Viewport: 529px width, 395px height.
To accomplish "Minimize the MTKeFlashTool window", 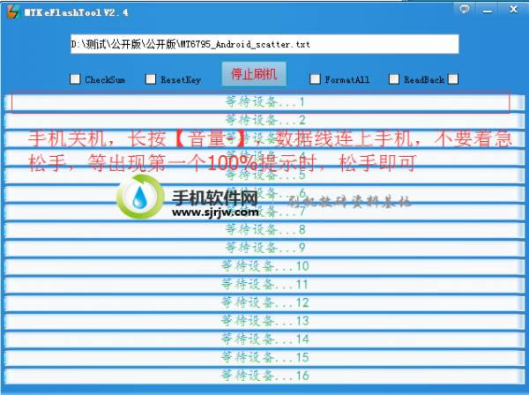I will 488,8.
